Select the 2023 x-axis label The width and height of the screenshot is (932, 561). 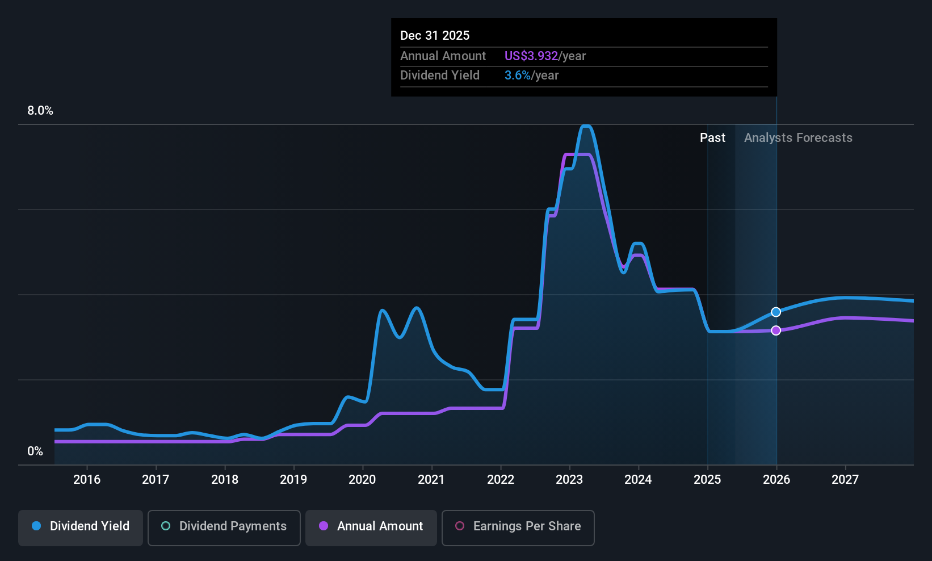coord(569,480)
